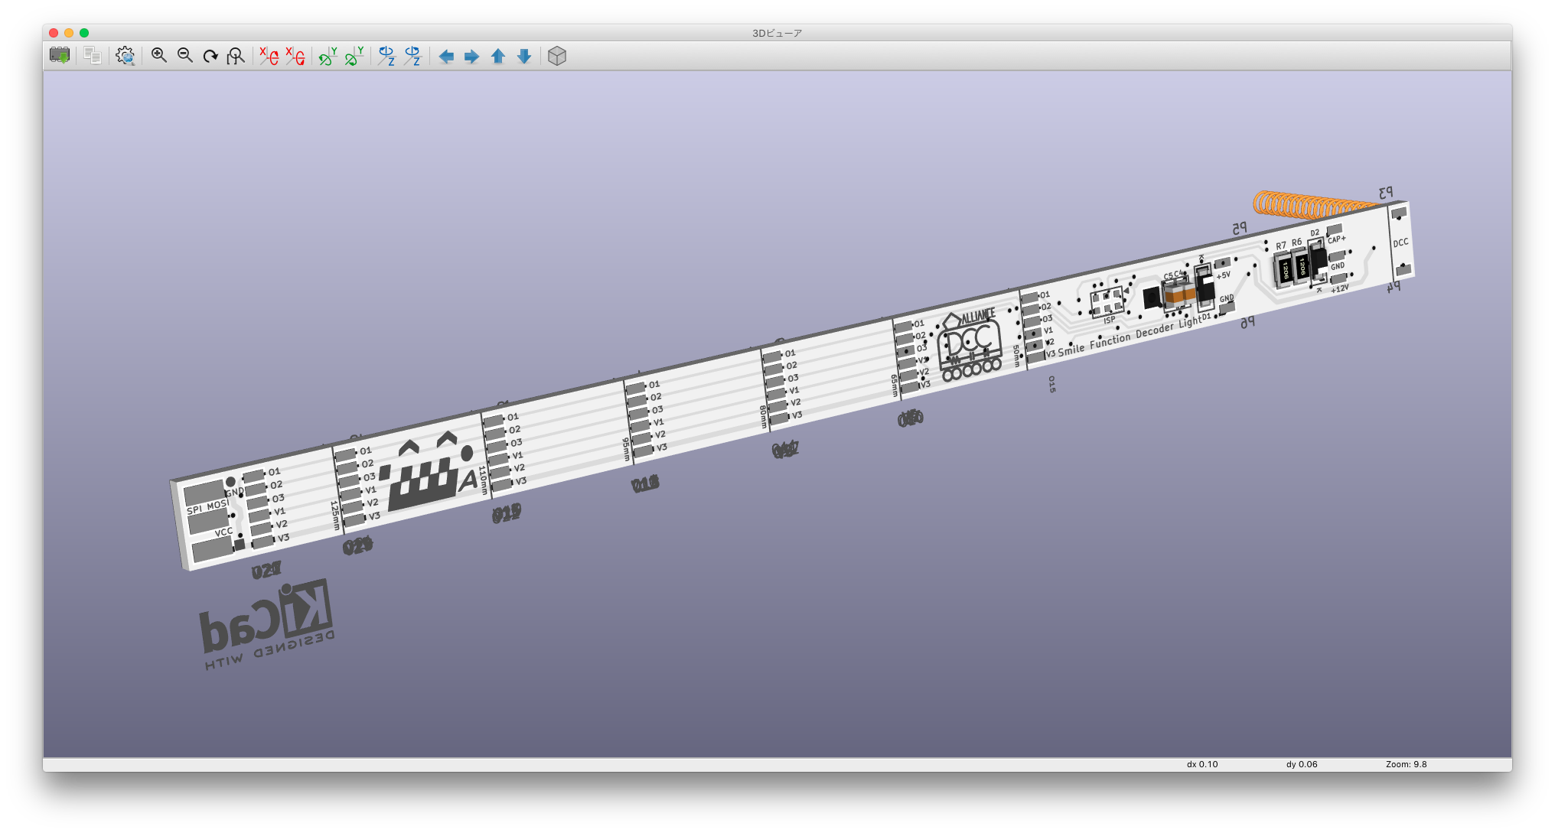Rotate Y counterclockwise using second green icon

[354, 56]
